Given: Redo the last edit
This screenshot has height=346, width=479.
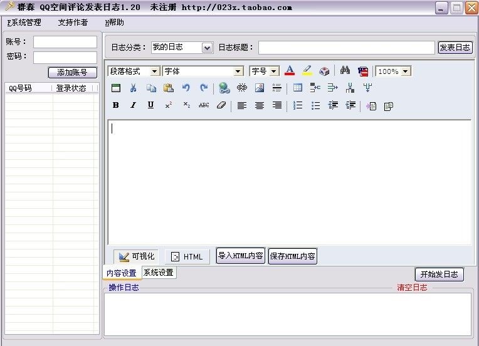Looking at the screenshot, I should click(x=204, y=88).
